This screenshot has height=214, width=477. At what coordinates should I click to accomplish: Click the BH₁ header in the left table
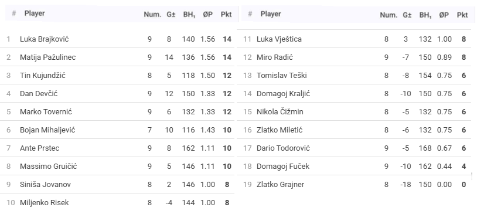coord(189,15)
